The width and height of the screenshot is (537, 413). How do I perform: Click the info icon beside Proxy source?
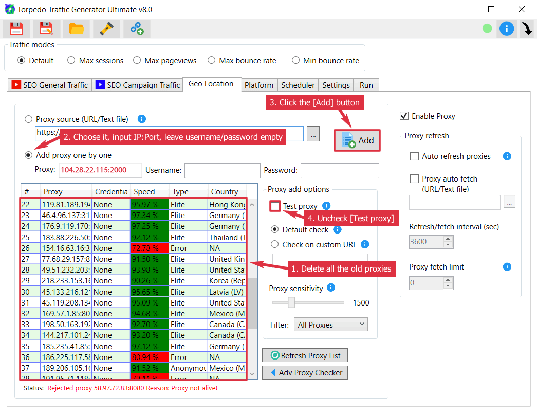coord(141,119)
